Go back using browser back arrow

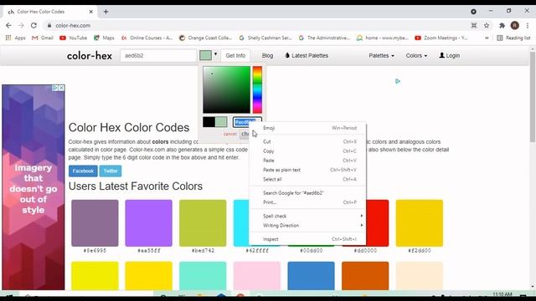8,26
